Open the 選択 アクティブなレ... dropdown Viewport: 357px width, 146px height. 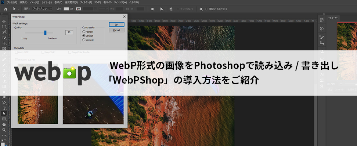click(42, 9)
